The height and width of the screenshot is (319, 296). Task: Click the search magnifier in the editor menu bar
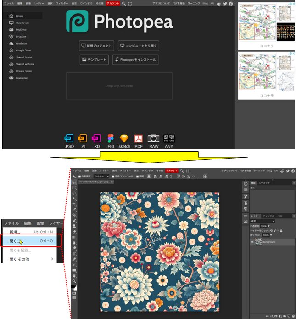(182, 171)
